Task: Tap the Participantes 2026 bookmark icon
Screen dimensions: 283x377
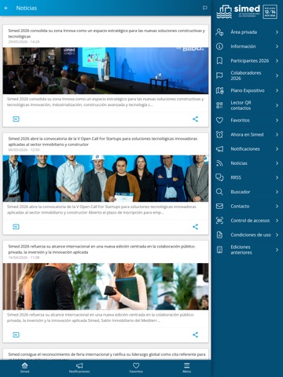Action: click(x=219, y=60)
